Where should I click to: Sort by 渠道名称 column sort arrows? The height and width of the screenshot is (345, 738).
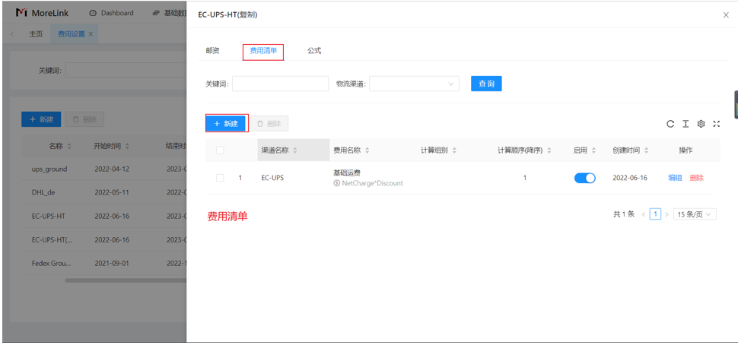point(295,150)
